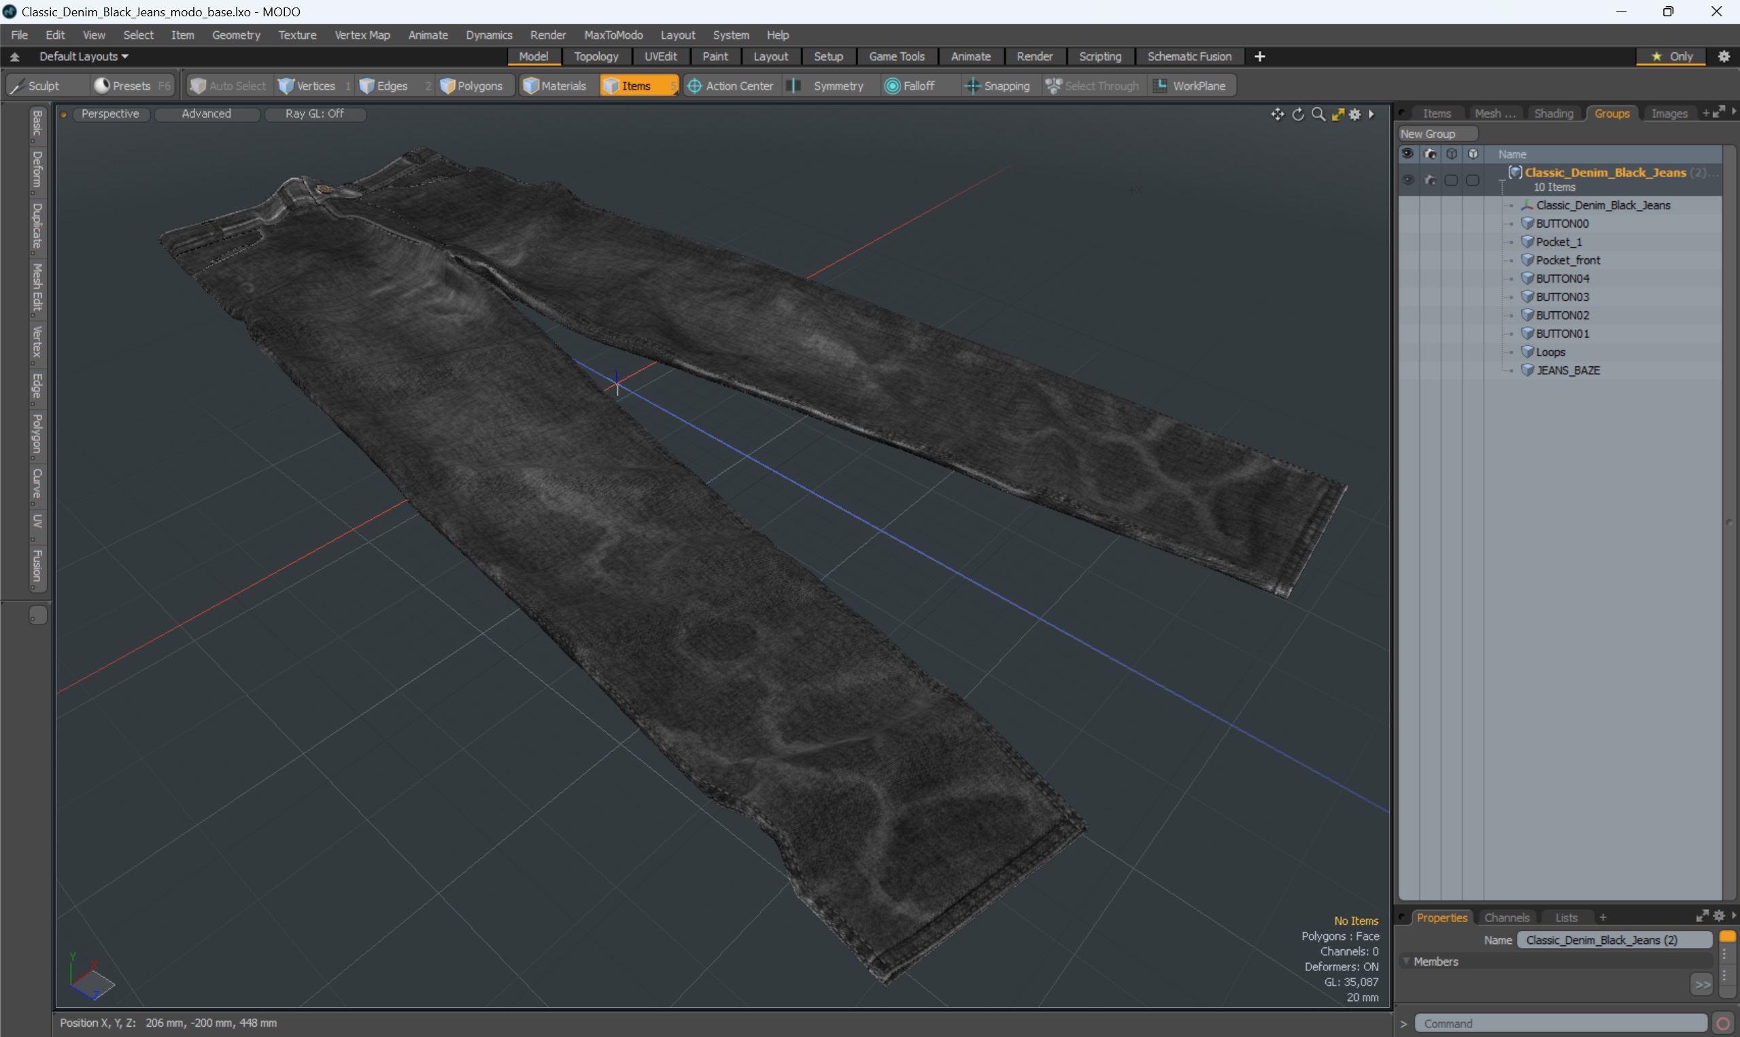Open the Action Center options
Screen dimensions: 1740x1037
pyautogui.click(x=731, y=85)
